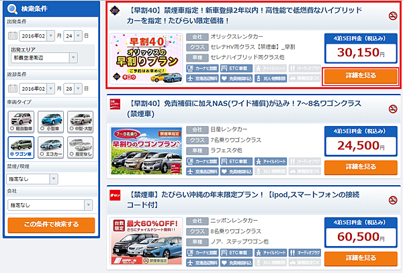403x273 pixels.
Task: Click 空港送迎無料 airplane badge on Nippon plan
Action: [x=202, y=262]
